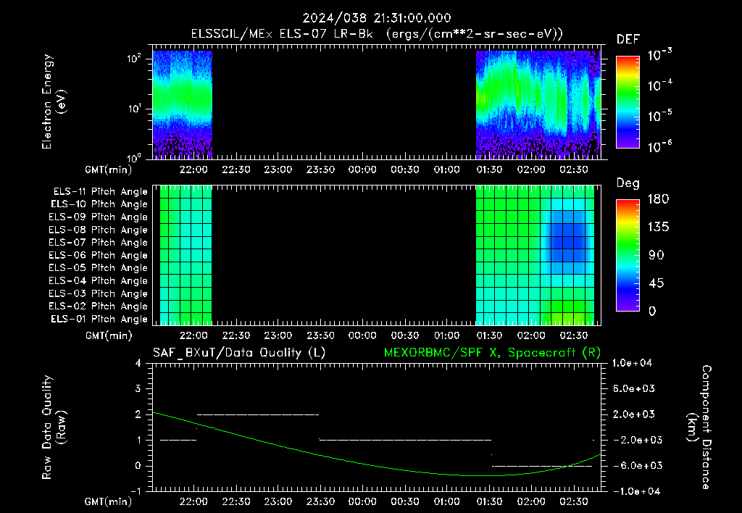742x513 pixels.
Task: Click the GMT(min) label under the spectrogram
Action: tap(109, 170)
